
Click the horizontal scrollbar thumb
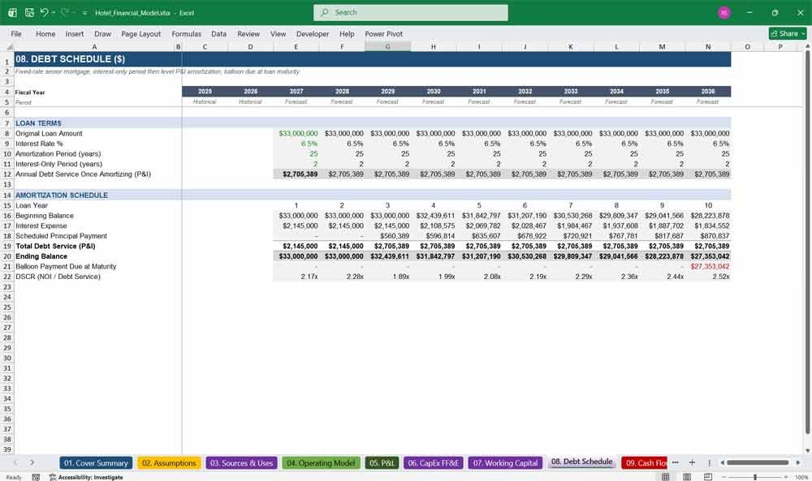pos(758,462)
